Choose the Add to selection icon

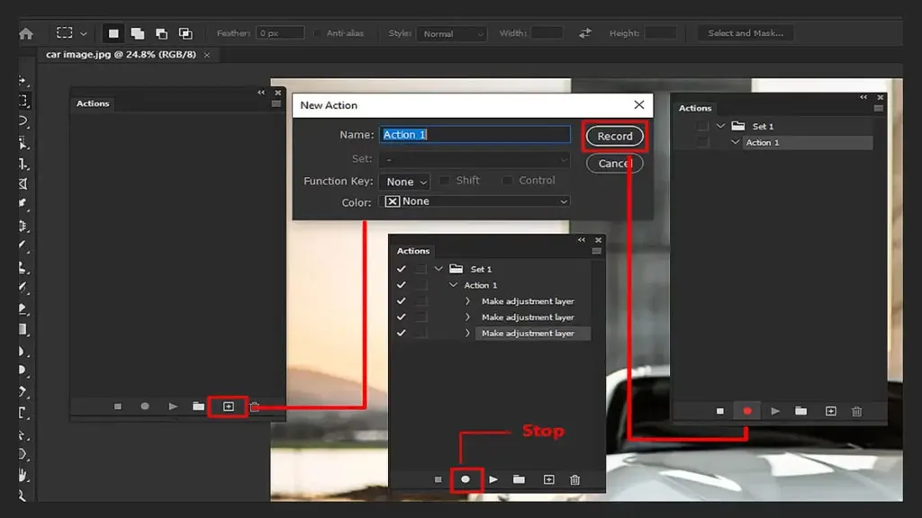tap(138, 33)
